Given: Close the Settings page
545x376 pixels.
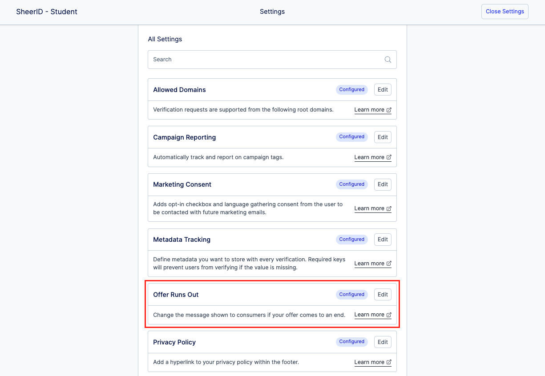Looking at the screenshot, I should tap(505, 12).
